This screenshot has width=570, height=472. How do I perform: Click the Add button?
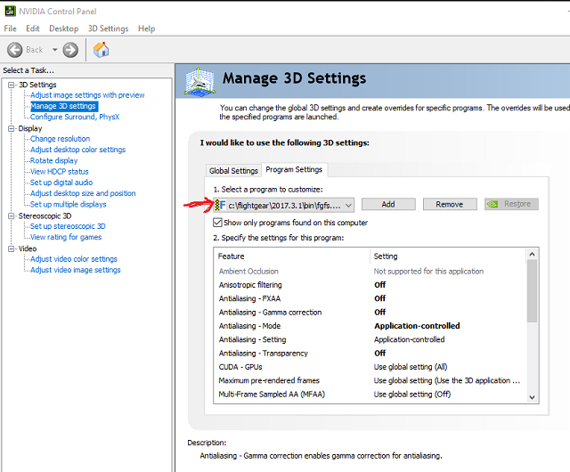pos(387,204)
